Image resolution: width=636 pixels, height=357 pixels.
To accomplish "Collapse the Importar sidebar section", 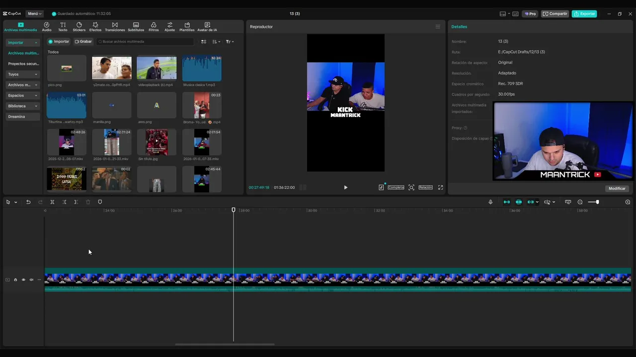I will pyautogui.click(x=22, y=43).
